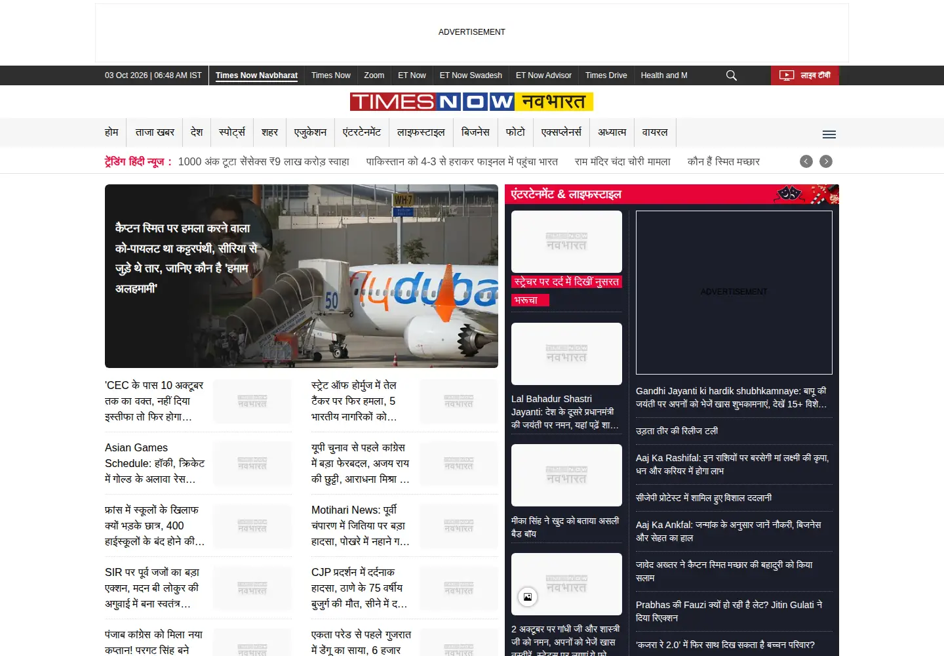Open Lal Bahadur Shastri Jayanti story

tap(566, 412)
